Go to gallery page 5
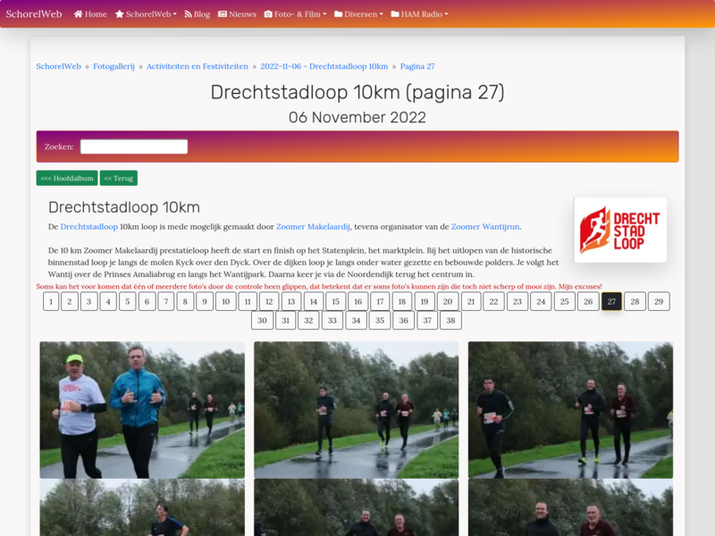This screenshot has height=536, width=715. (128, 301)
